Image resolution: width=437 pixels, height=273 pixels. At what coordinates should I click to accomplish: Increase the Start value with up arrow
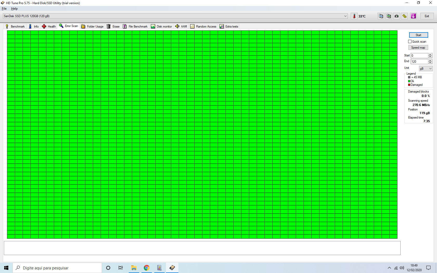(x=430, y=54)
